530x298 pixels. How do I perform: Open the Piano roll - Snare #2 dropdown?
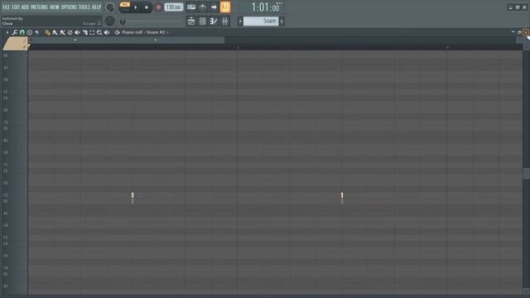(x=145, y=32)
